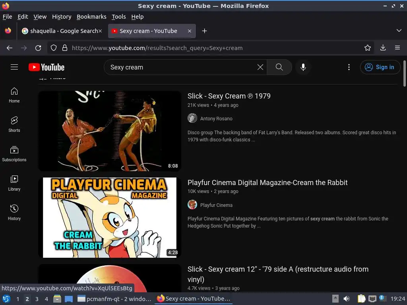View site security via padlock icon
Screen dimensions: 407x305
tap(65, 48)
